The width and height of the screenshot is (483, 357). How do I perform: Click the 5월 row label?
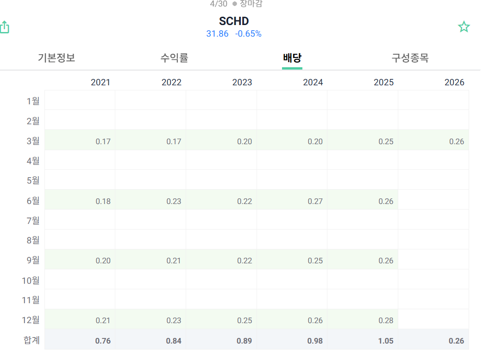[33, 180]
